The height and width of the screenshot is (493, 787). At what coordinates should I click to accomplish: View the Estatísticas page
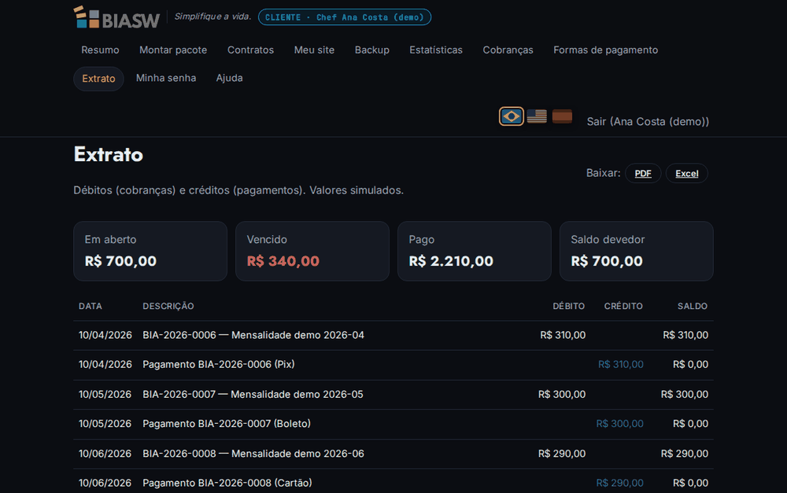point(436,50)
